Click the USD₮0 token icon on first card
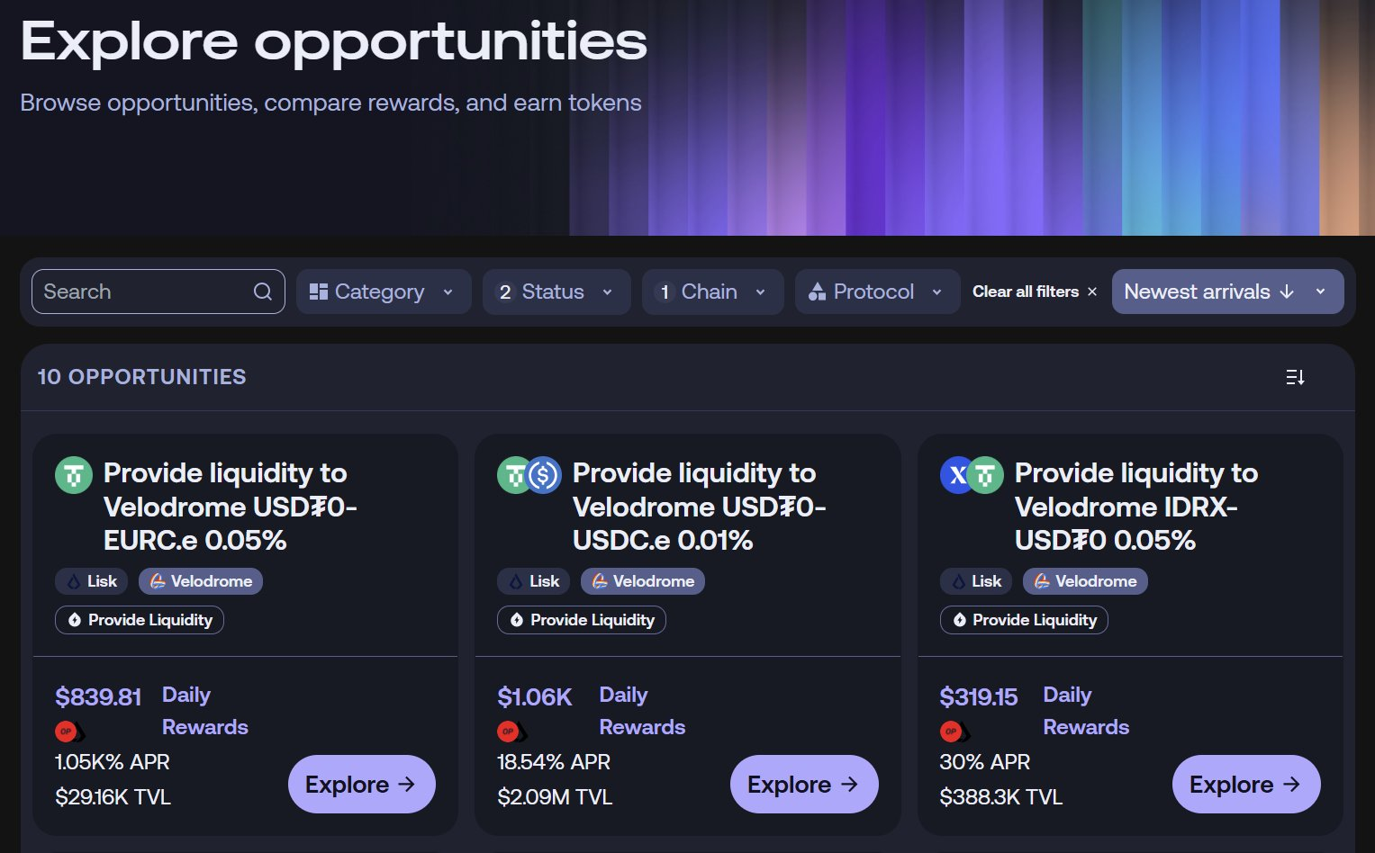The width and height of the screenshot is (1375, 853). tap(74, 475)
